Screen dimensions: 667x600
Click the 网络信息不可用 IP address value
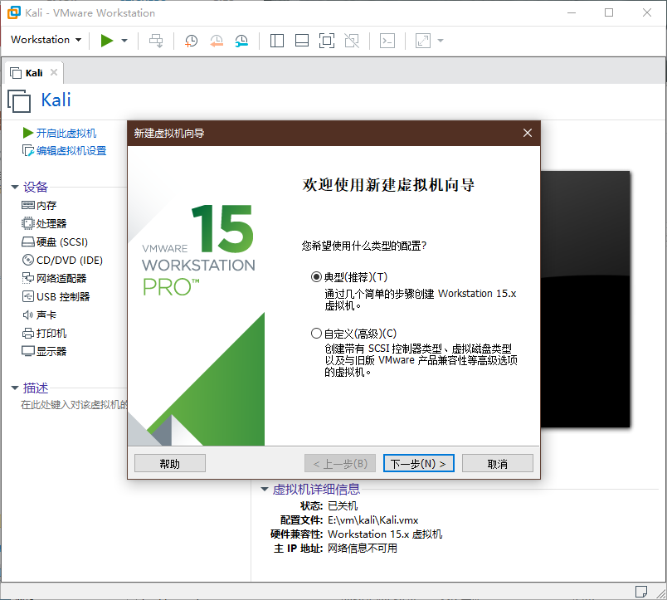coord(363,548)
